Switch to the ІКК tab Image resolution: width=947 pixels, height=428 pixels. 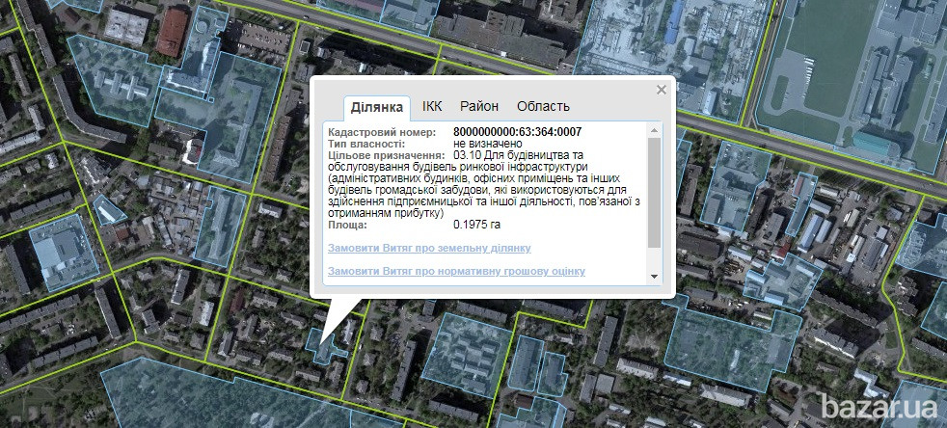coord(432,107)
